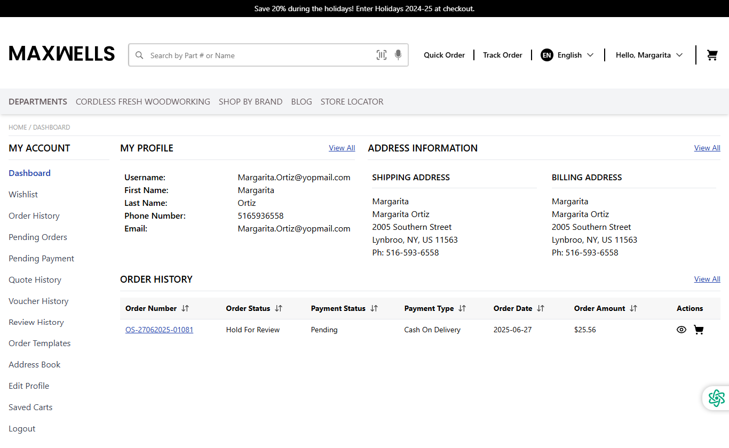The image size is (729, 448).
Task: Click the 2025-06-27 order date
Action: pyautogui.click(x=513, y=330)
